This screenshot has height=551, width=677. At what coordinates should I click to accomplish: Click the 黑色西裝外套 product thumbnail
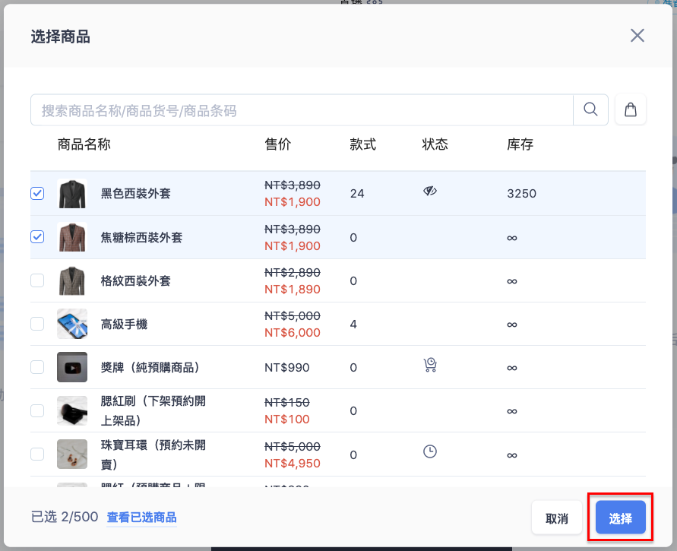72,194
